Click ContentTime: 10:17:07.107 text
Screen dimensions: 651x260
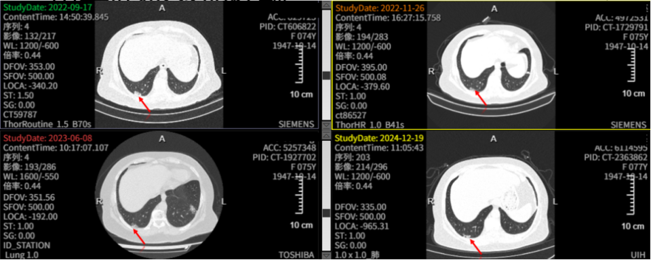click(56, 148)
